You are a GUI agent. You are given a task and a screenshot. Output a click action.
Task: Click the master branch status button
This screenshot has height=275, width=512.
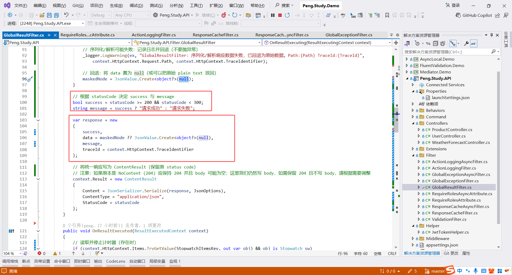(x=435, y=271)
